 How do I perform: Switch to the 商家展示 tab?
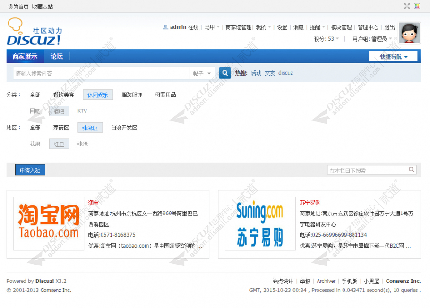(x=25, y=56)
